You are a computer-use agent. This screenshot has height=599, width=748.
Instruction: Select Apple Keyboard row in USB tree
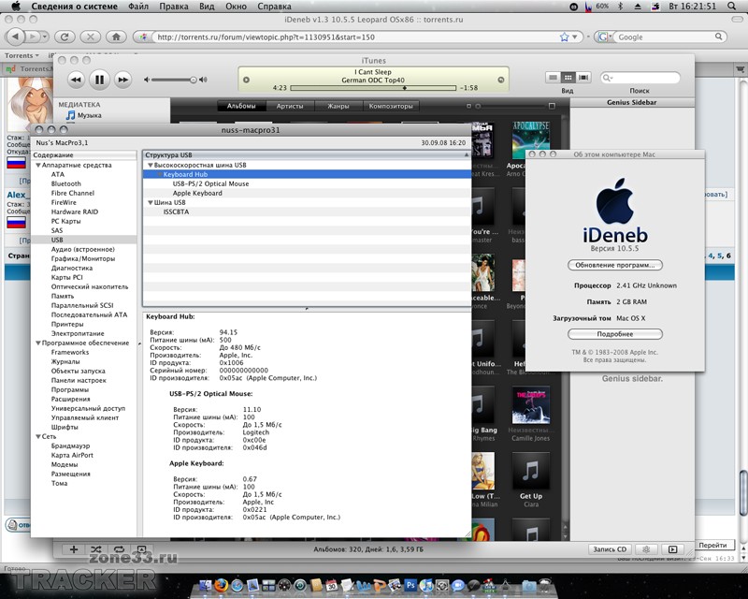point(308,193)
